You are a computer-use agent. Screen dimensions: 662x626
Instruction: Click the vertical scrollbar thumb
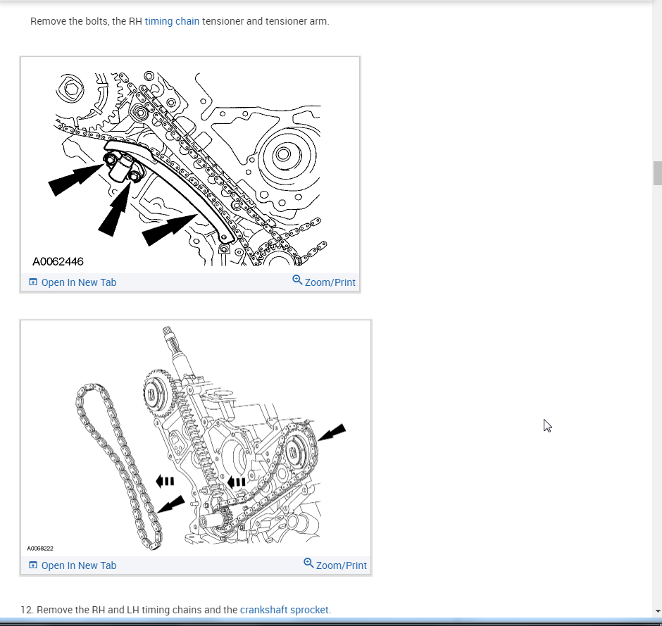(x=657, y=173)
